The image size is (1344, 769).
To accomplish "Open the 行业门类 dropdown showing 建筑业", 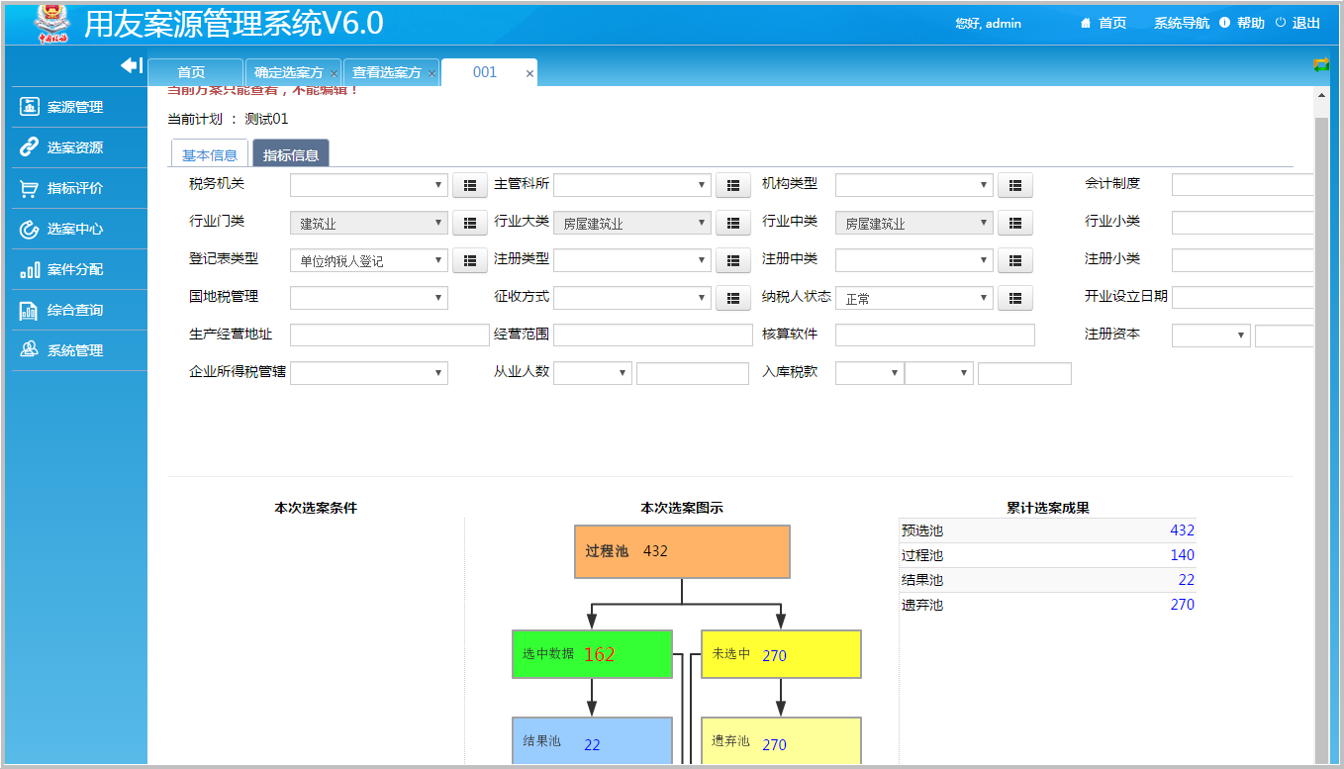I will [x=369, y=224].
